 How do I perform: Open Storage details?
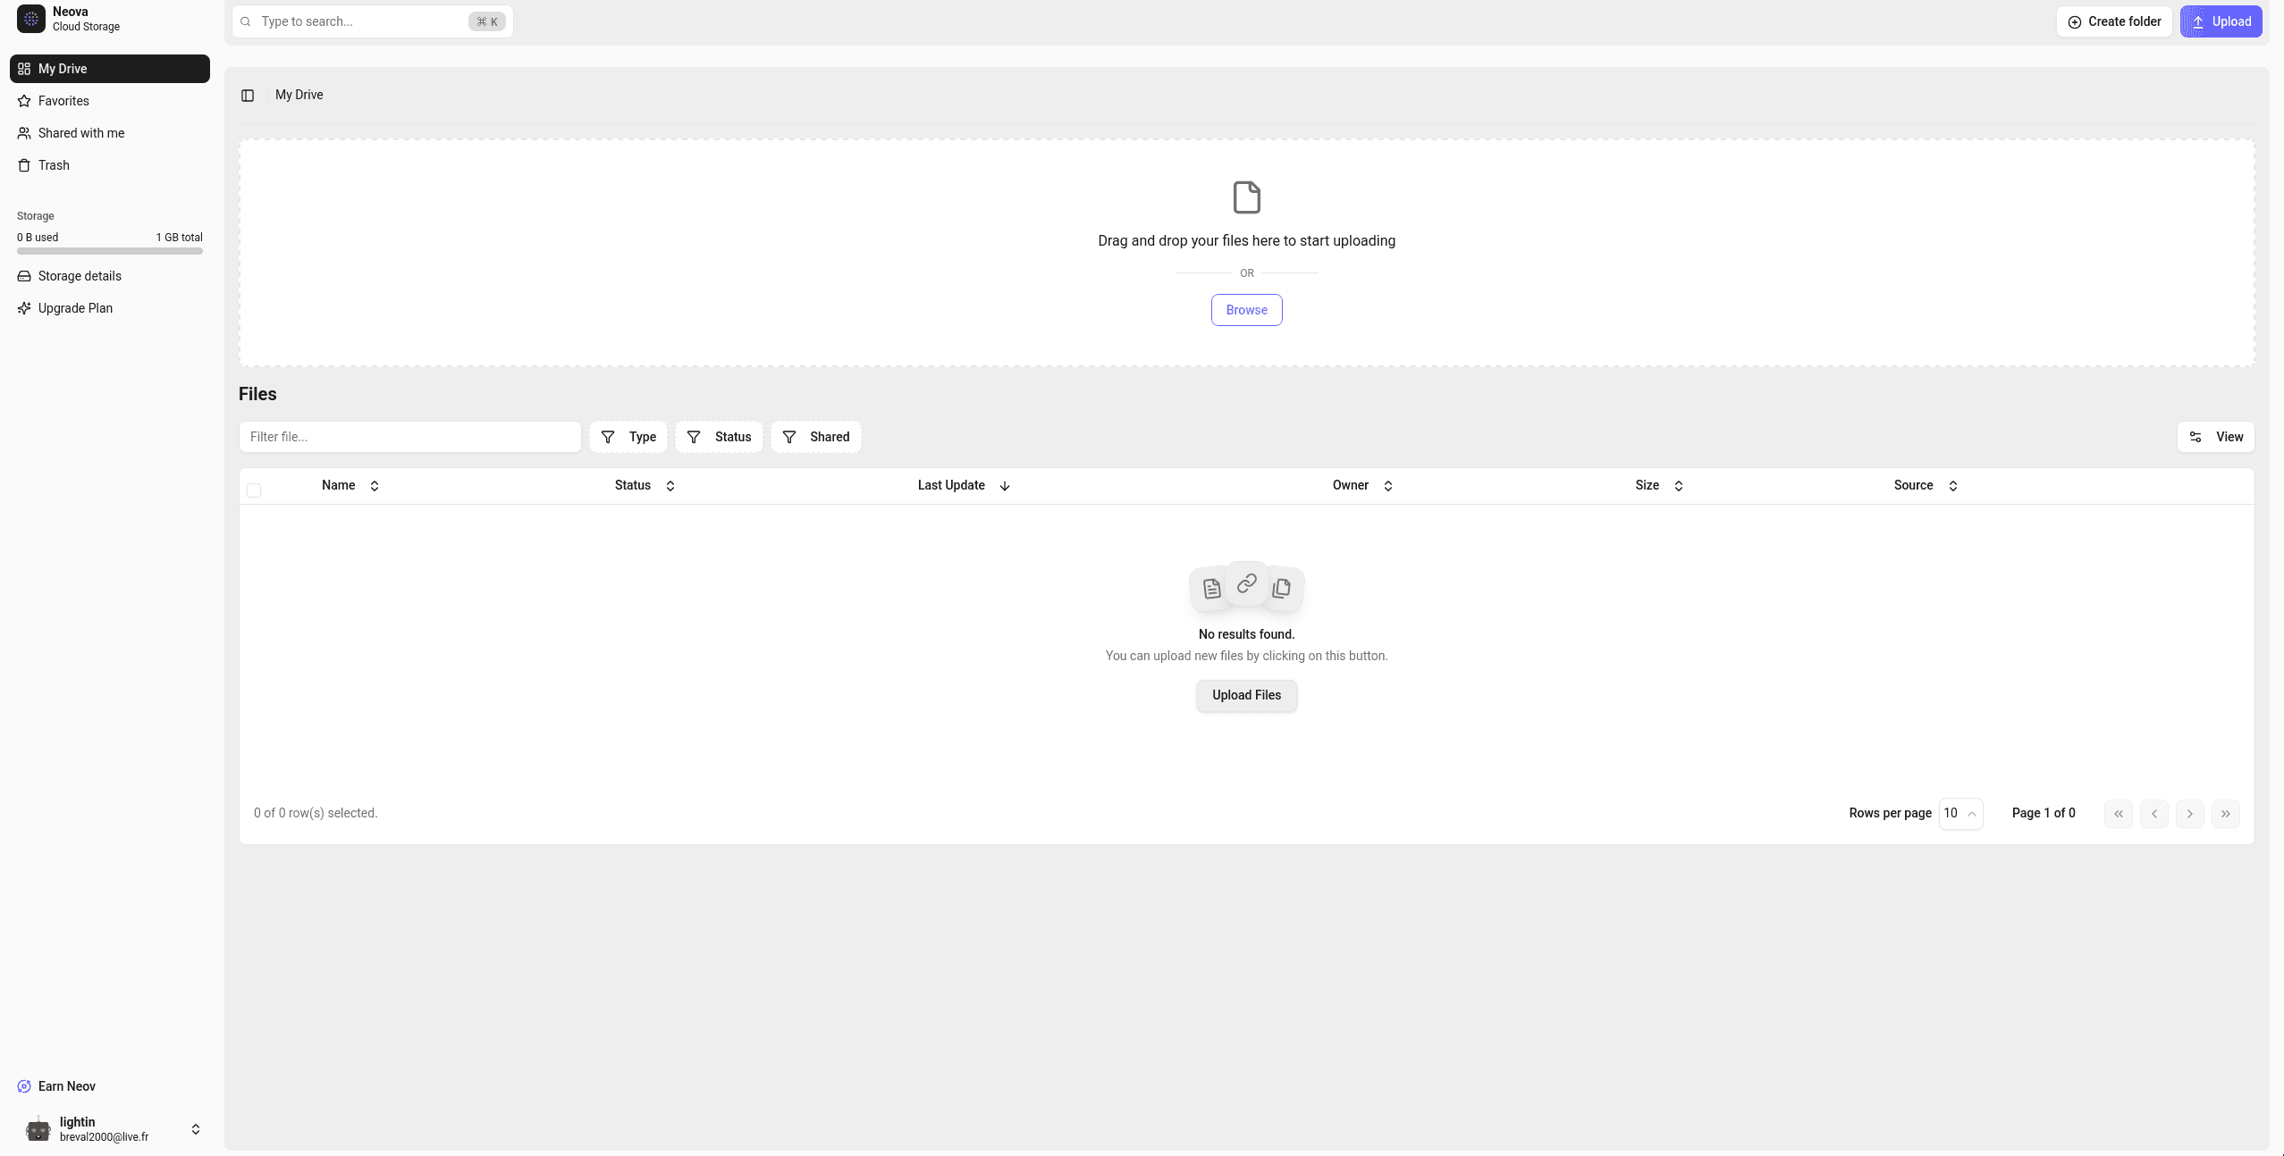[110, 276]
